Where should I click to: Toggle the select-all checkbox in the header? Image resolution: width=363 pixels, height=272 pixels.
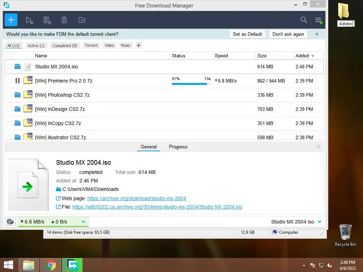click(10, 56)
